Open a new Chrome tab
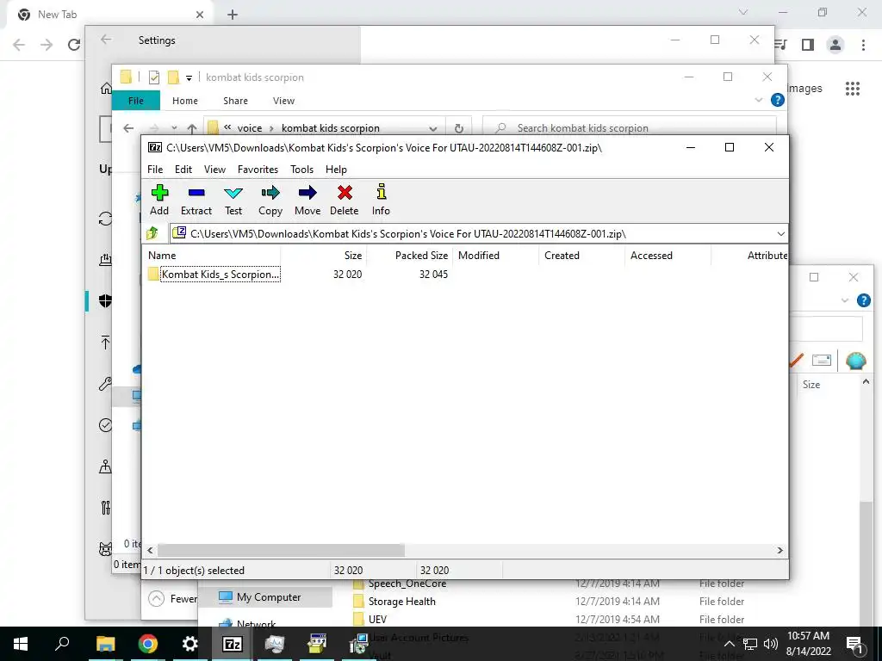Viewport: 882px width, 661px height. (x=233, y=15)
